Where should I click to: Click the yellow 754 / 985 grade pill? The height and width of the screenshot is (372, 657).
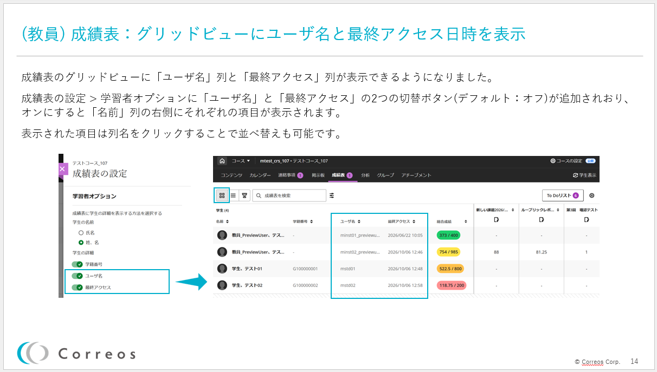pyautogui.click(x=449, y=252)
